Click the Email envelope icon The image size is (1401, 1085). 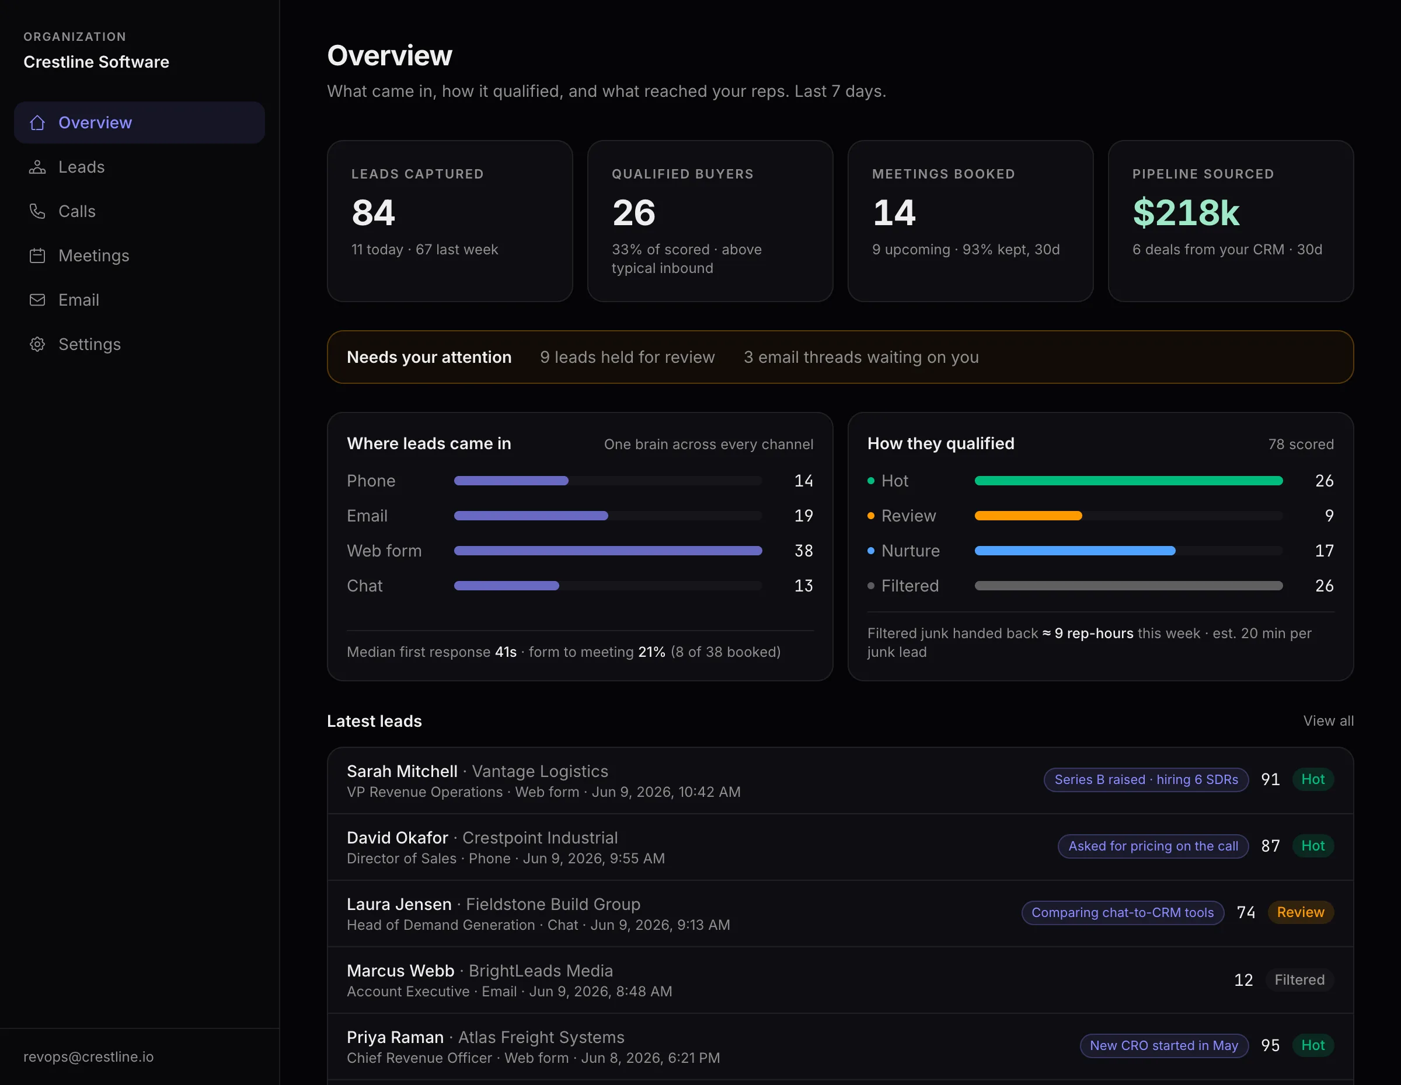pos(37,299)
